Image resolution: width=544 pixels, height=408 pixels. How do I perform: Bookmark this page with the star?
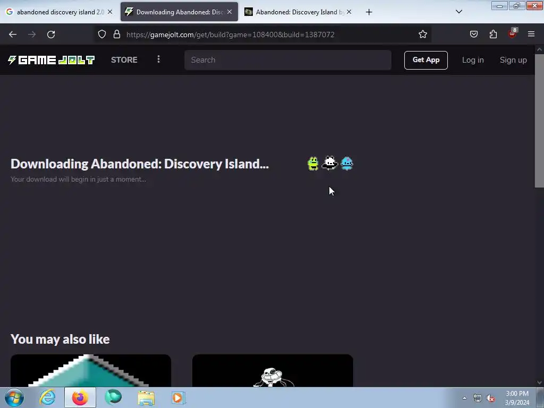[x=422, y=35]
